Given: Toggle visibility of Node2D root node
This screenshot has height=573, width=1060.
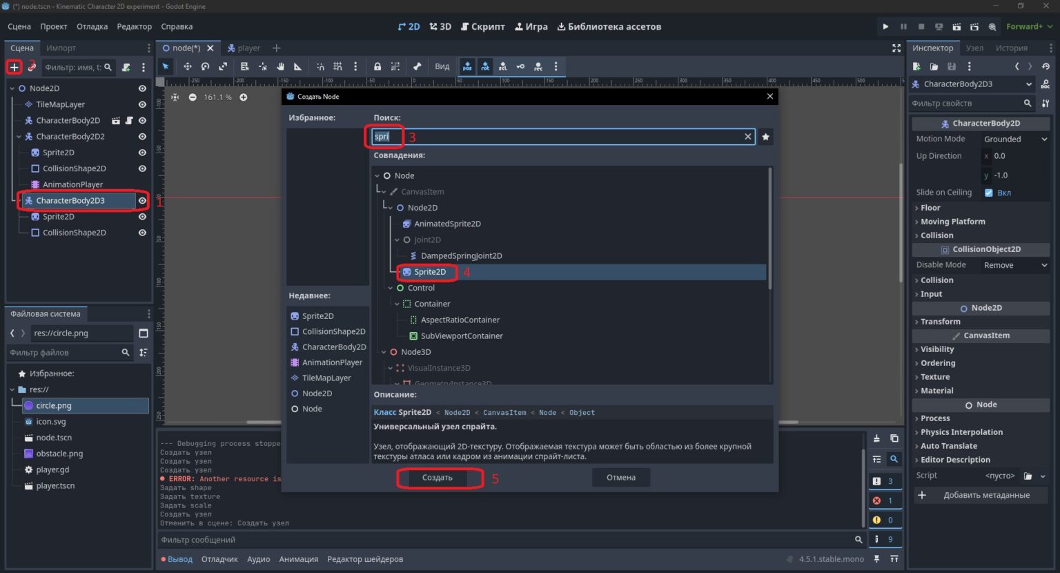Looking at the screenshot, I should pos(142,88).
